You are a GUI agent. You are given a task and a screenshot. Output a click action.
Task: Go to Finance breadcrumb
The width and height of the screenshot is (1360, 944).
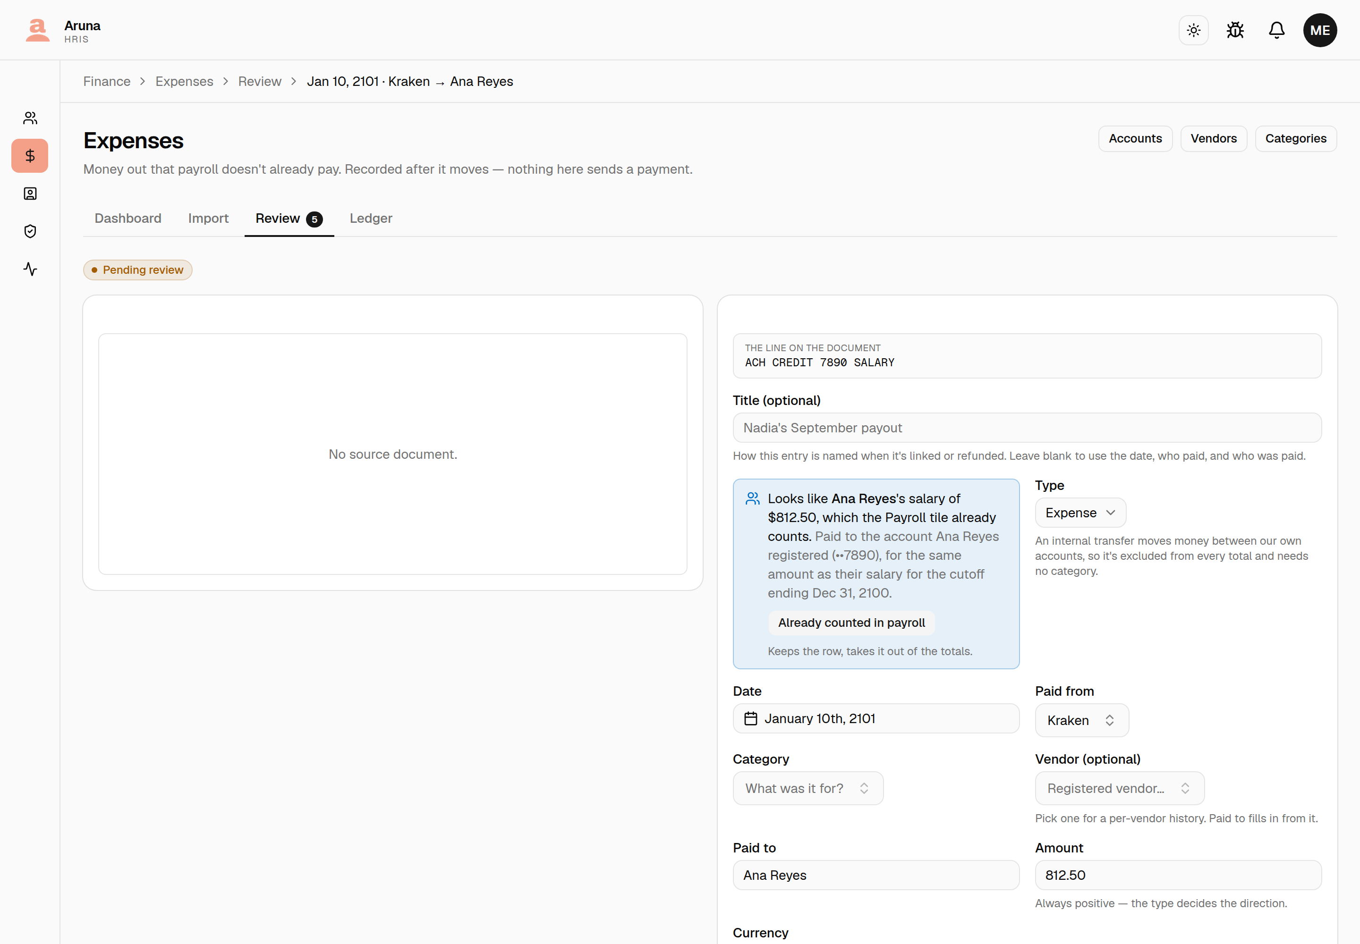(107, 82)
